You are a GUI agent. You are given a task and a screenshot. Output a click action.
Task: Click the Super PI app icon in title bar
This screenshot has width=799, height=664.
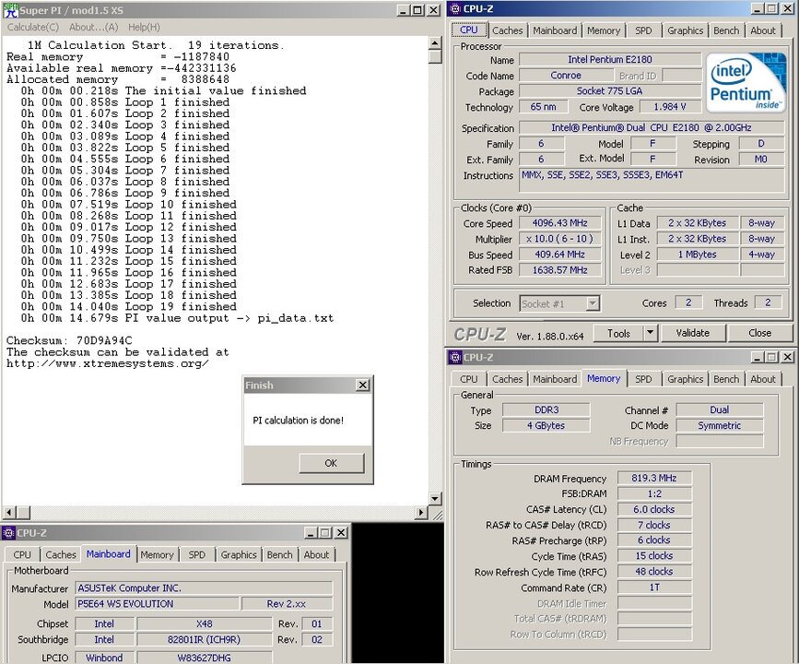click(x=11, y=10)
